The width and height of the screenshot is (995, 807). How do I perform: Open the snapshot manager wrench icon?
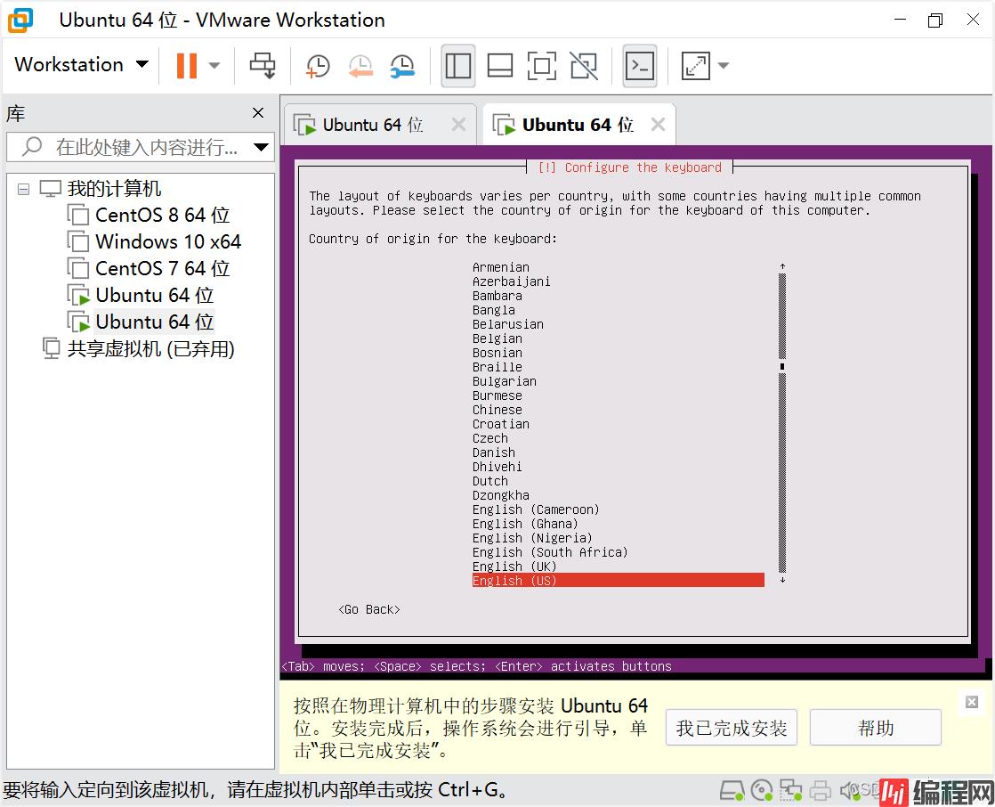pos(402,65)
